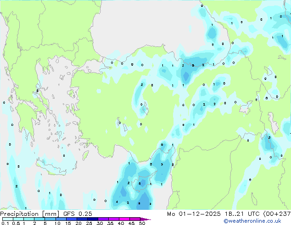Click the legend arrow tip above 50 mm
The height and width of the screenshot is (225, 291).
[145, 219]
